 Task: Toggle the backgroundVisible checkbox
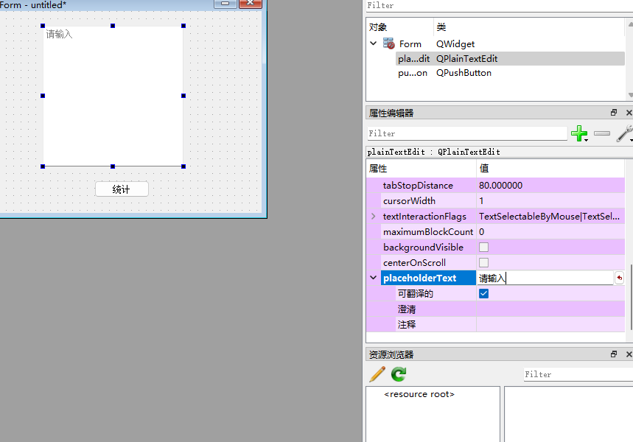(x=483, y=247)
